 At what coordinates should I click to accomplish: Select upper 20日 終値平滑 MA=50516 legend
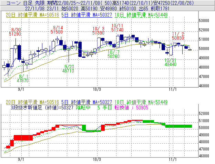(32, 15)
